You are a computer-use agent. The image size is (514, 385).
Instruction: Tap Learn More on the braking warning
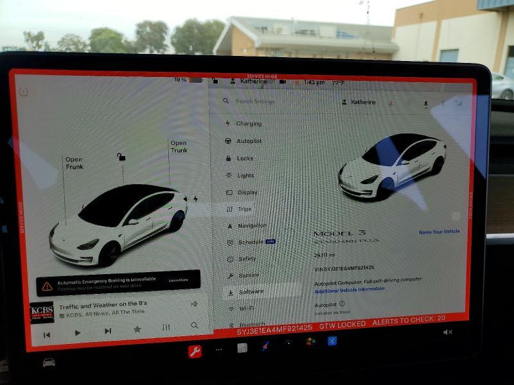coord(179,280)
